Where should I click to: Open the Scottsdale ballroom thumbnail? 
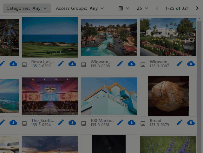click(50, 96)
